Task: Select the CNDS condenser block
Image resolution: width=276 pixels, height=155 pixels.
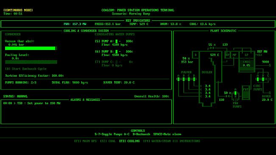Action: pos(246,65)
